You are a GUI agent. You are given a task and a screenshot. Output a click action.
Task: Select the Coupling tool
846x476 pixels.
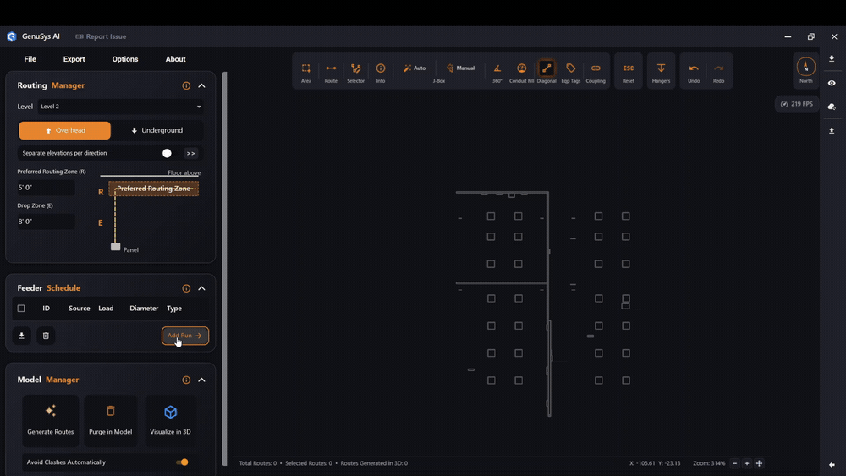[595, 72]
